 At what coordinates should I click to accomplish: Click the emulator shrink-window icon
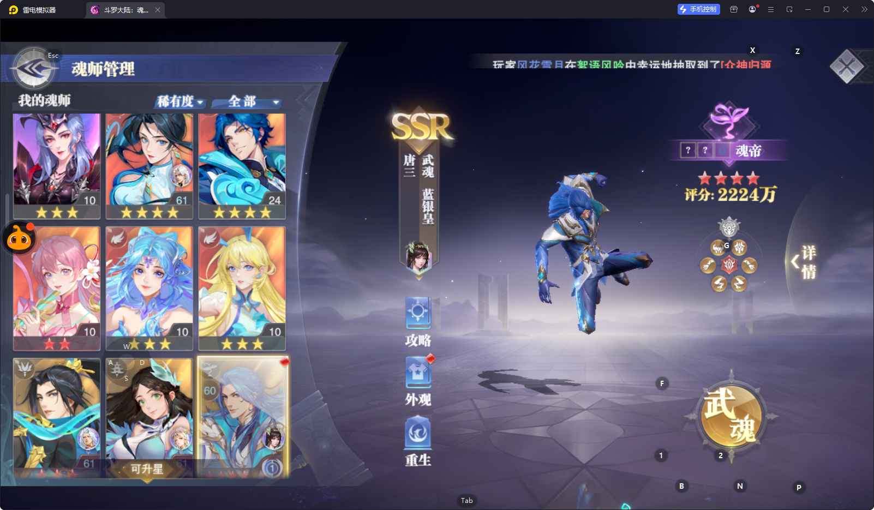[x=789, y=9]
